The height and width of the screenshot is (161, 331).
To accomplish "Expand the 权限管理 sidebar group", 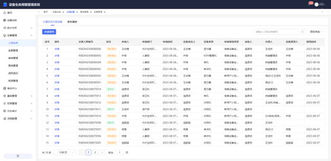I will (x=31, y=104).
